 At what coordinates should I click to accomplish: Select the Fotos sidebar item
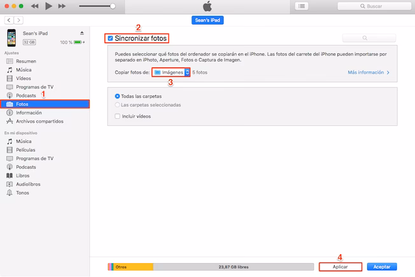pyautogui.click(x=45, y=104)
